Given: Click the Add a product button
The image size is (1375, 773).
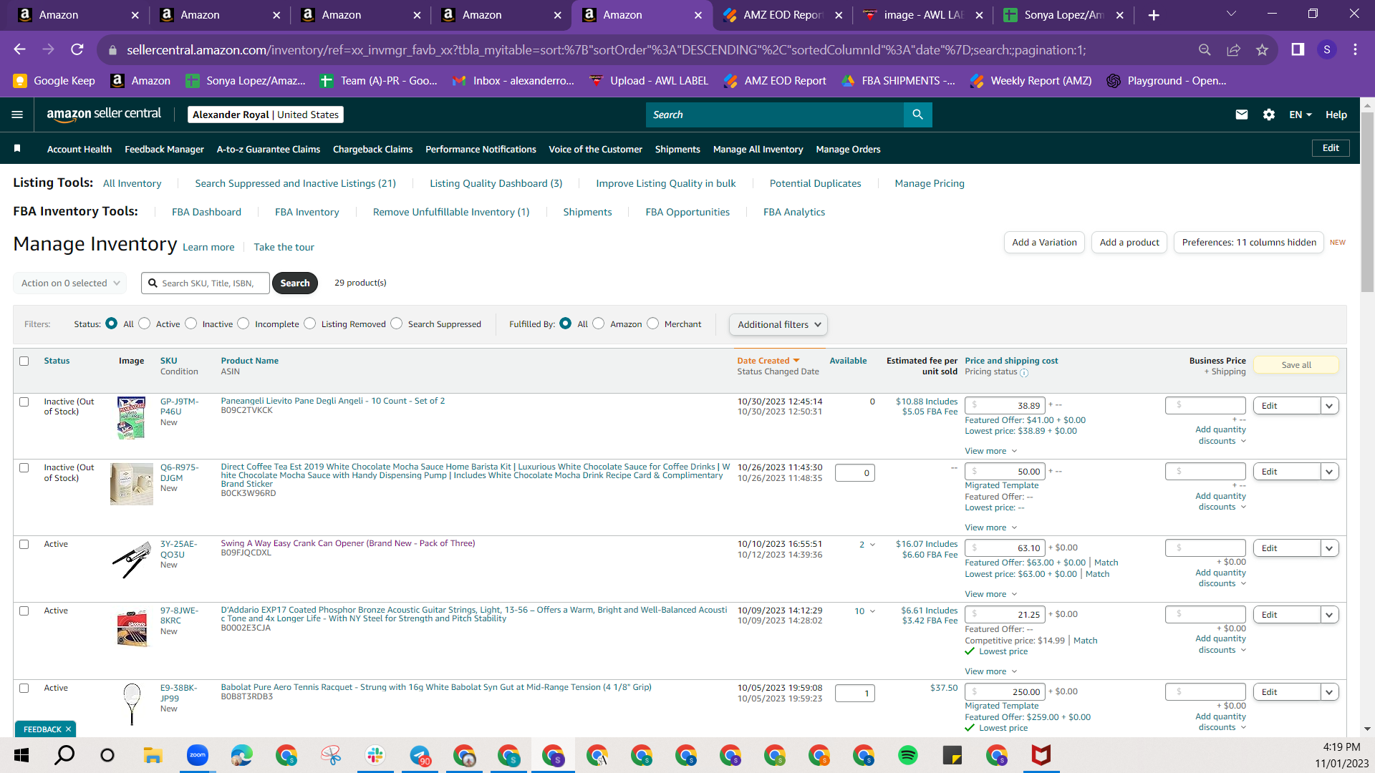Looking at the screenshot, I should click(x=1129, y=243).
